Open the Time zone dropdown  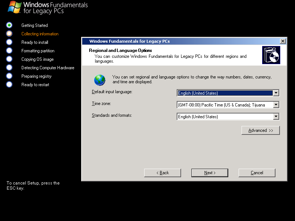pos(276,105)
